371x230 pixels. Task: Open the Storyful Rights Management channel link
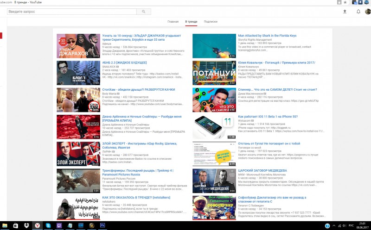pyautogui.click(x=255, y=40)
